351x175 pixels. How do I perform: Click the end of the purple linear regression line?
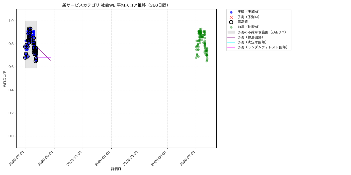pyautogui.click(x=50, y=60)
